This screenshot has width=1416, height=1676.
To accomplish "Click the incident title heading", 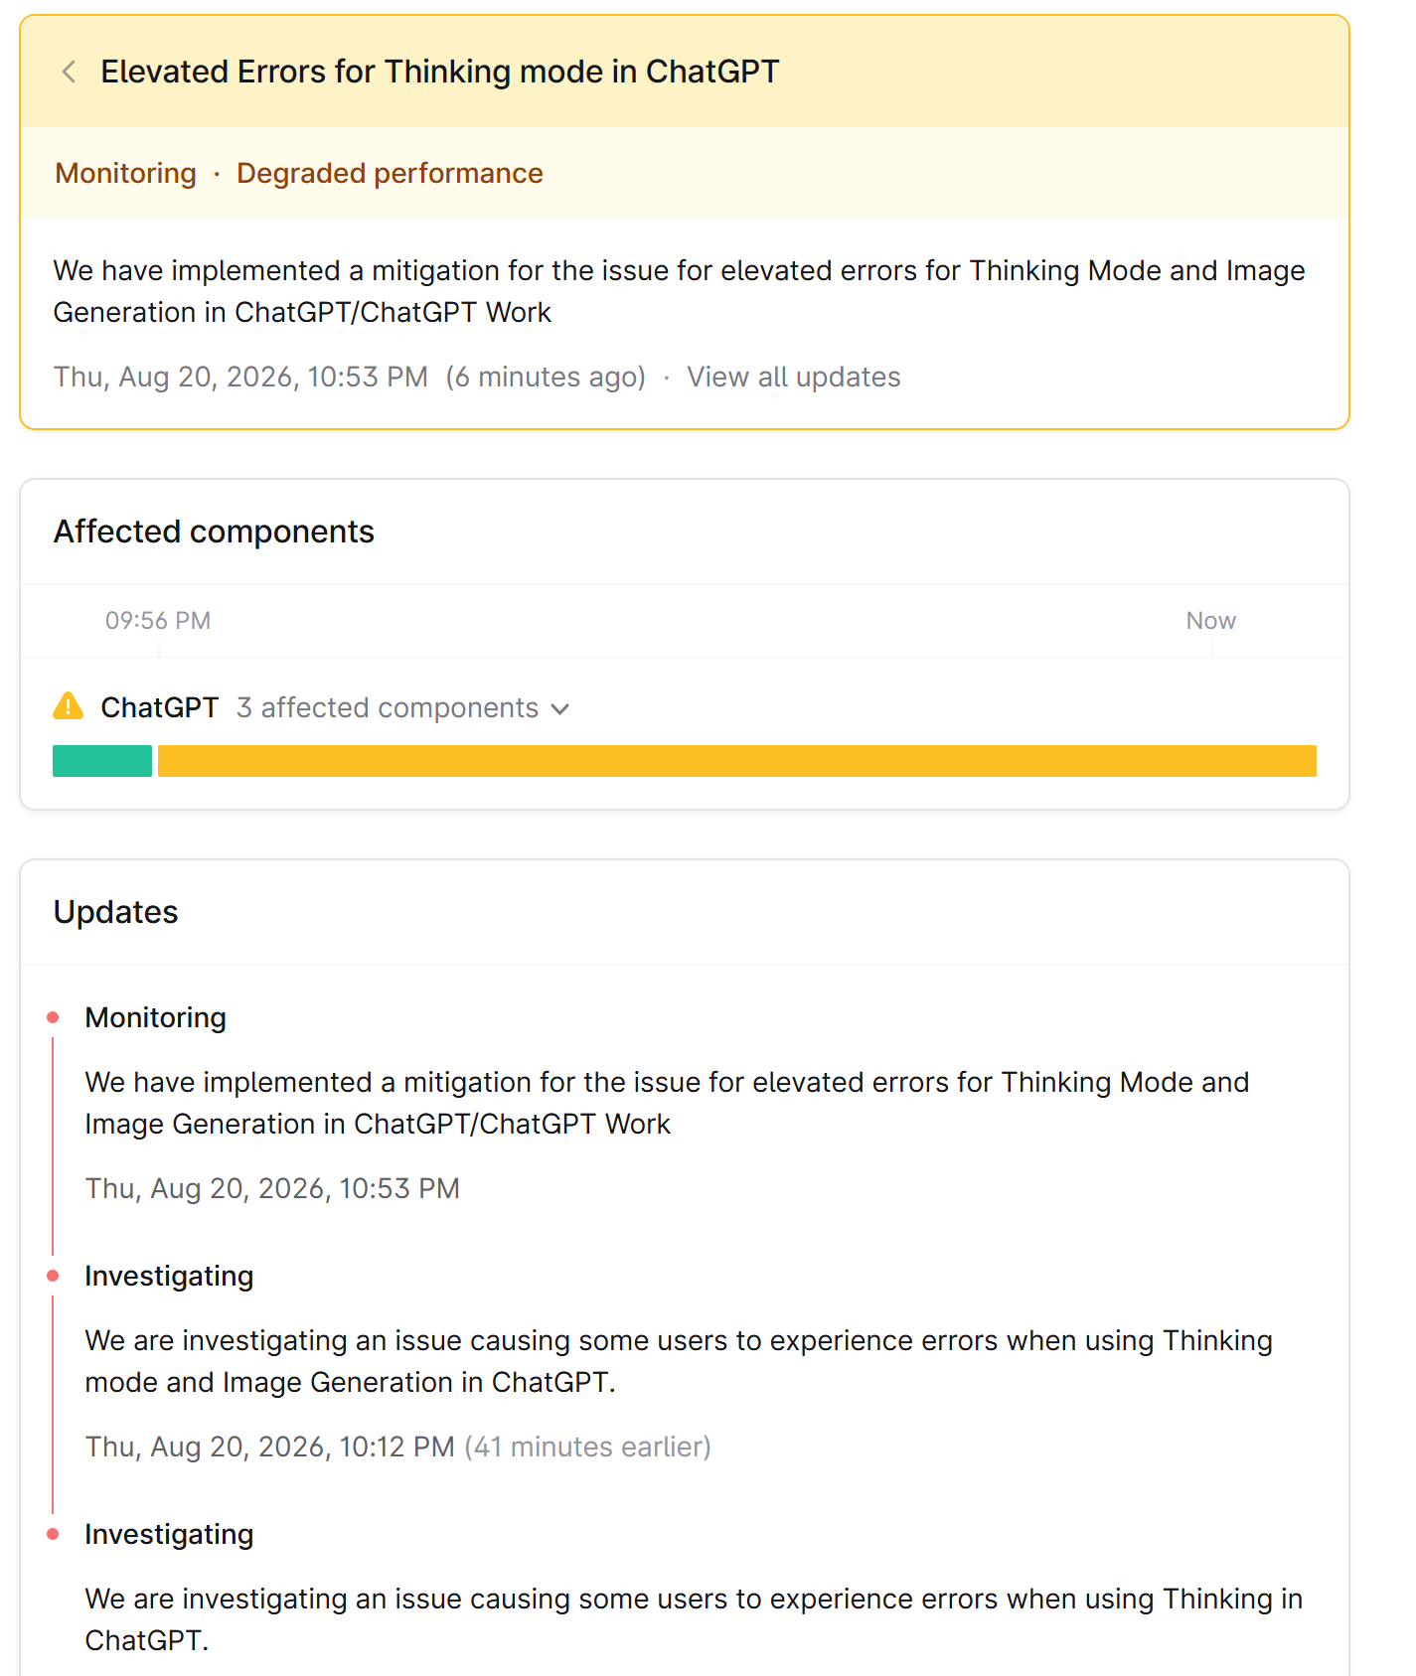I will (x=440, y=72).
